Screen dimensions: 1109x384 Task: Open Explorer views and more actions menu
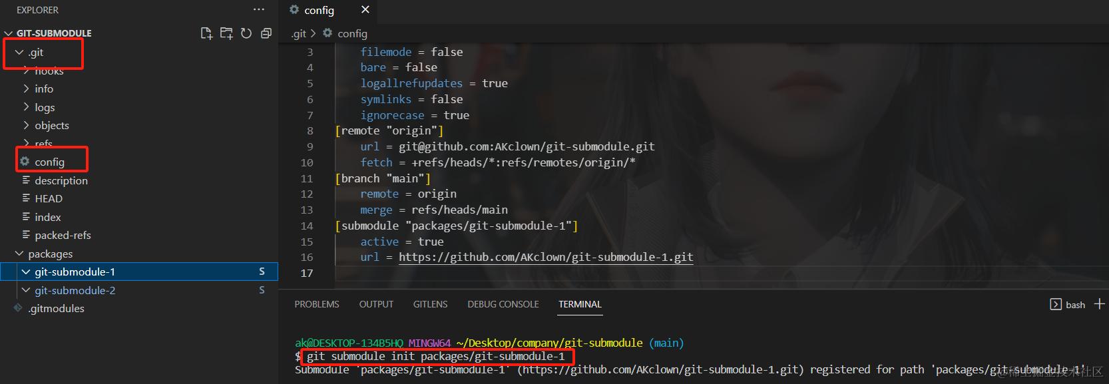(259, 10)
